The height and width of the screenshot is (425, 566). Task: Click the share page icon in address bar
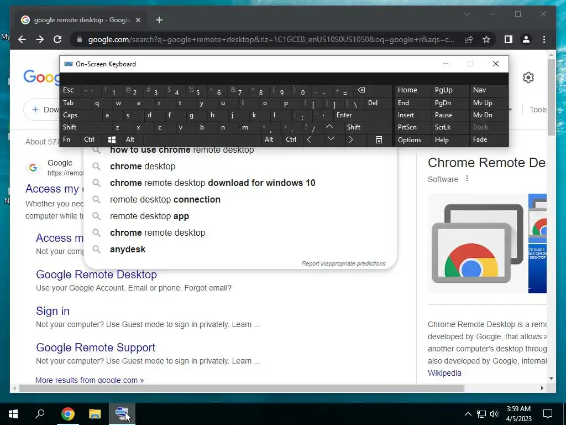(x=469, y=39)
